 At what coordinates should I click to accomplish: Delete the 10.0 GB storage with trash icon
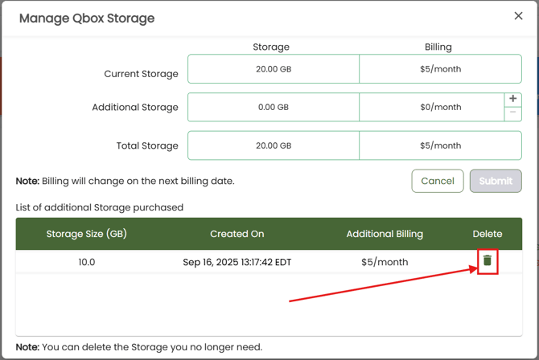[487, 261]
